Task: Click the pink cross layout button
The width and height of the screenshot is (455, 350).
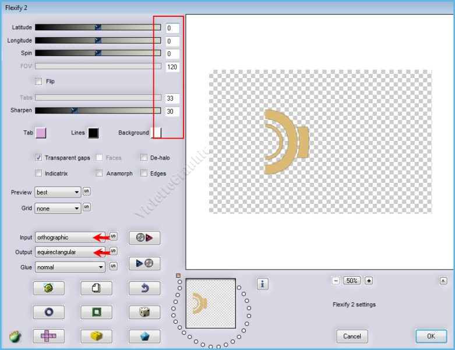Action: click(x=49, y=336)
